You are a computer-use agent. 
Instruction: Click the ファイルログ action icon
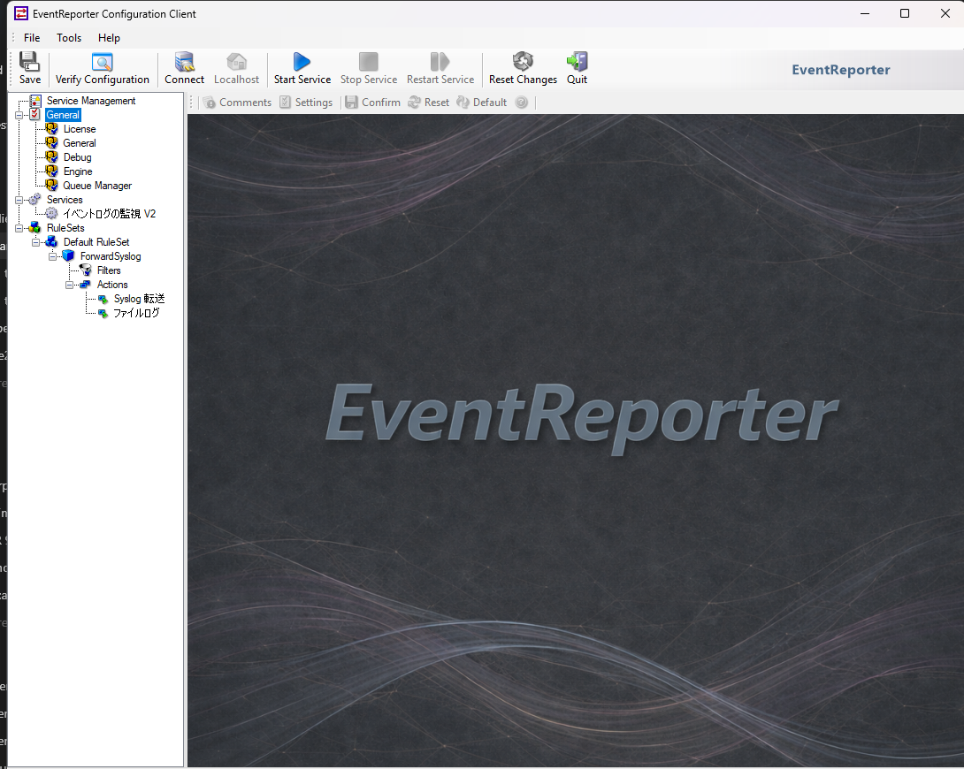pos(103,313)
